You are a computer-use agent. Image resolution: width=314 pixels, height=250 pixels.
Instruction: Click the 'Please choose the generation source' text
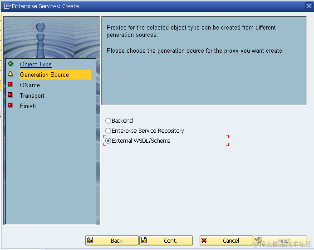click(x=195, y=51)
